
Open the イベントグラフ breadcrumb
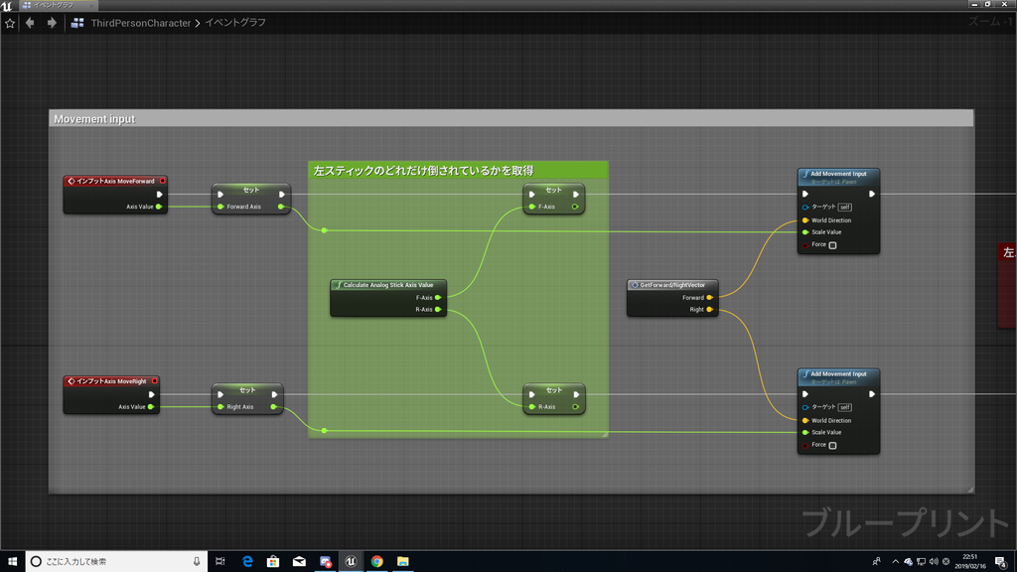(235, 23)
